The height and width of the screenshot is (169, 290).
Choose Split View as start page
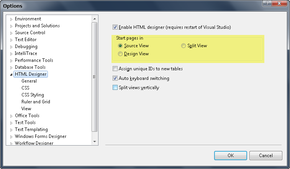click(184, 46)
